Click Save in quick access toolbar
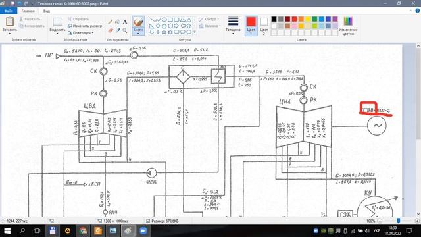The image size is (421, 237). [x=12, y=3]
